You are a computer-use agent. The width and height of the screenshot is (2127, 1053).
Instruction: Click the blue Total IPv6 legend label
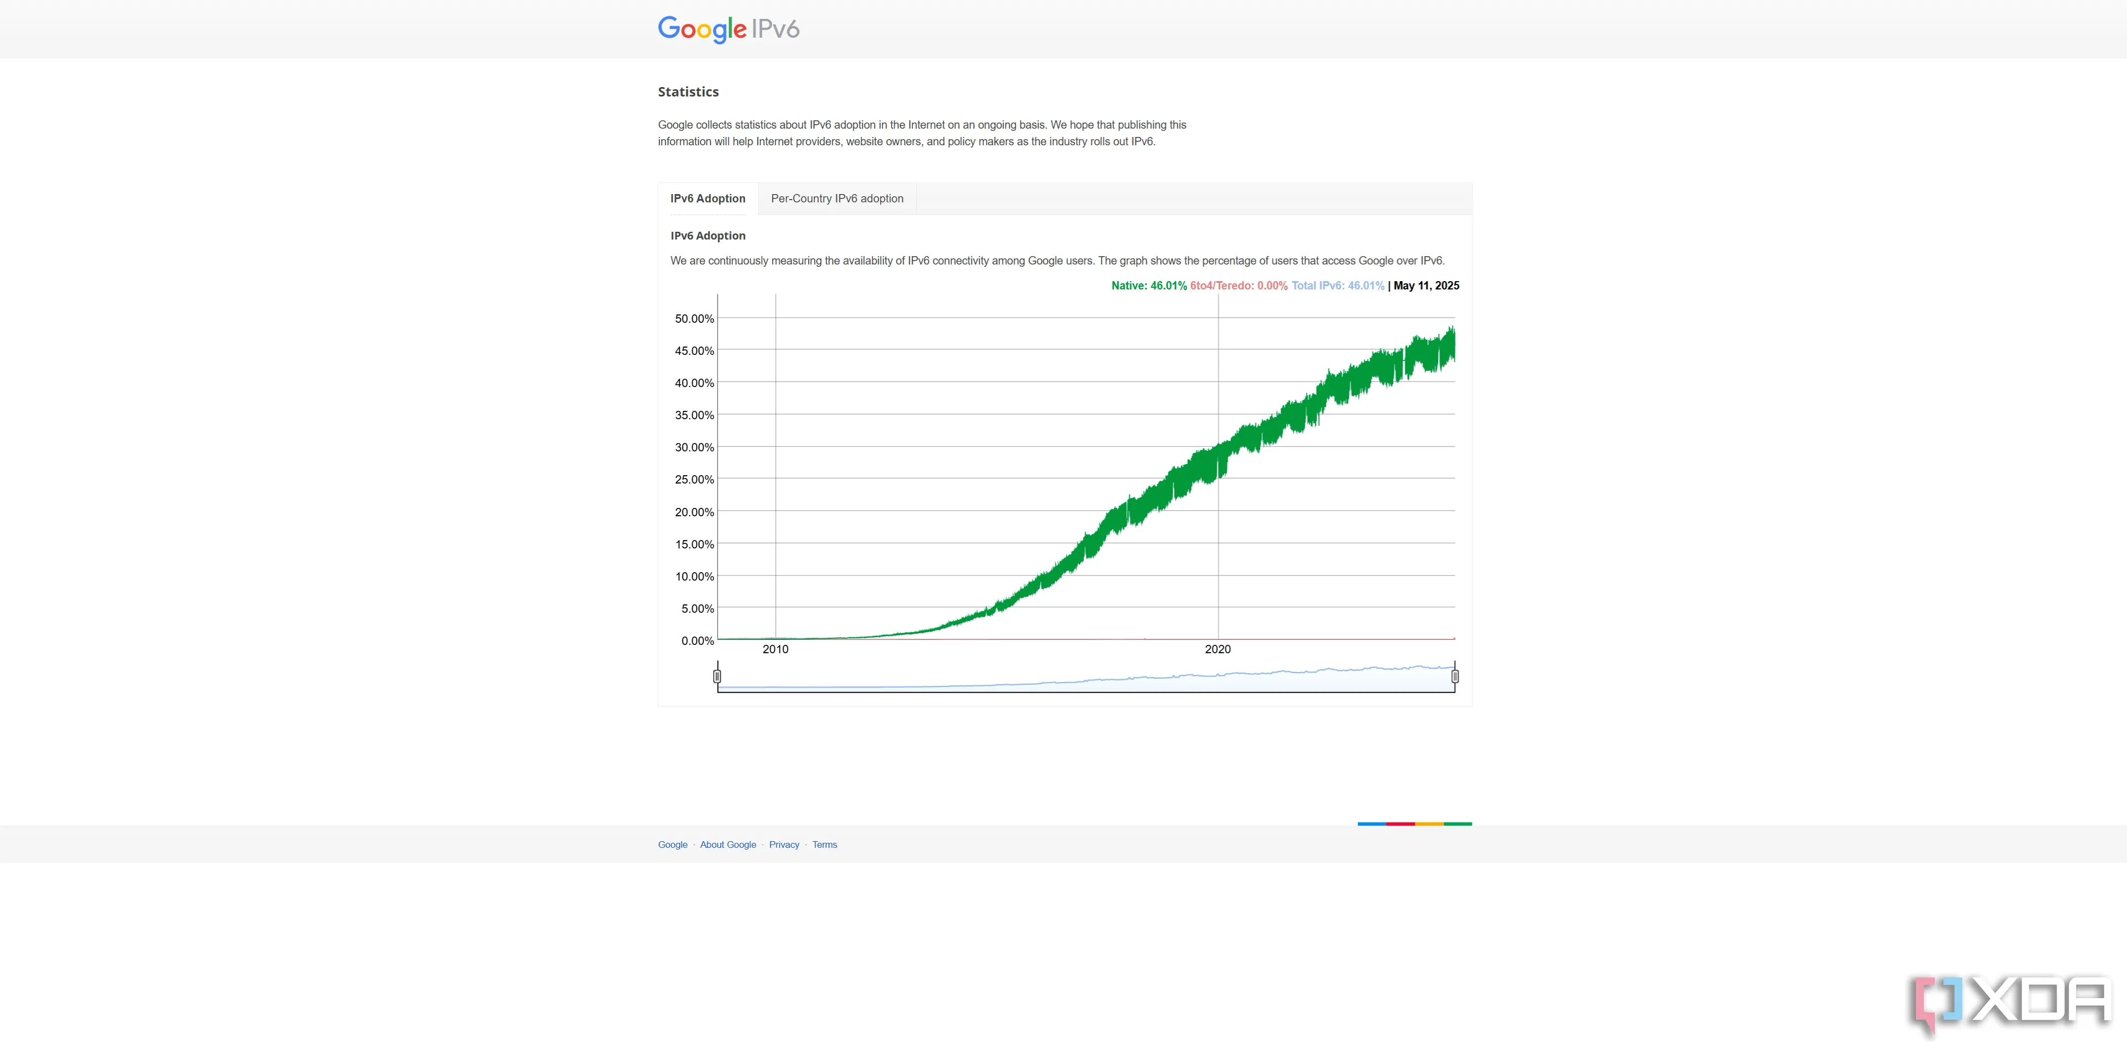pos(1338,286)
